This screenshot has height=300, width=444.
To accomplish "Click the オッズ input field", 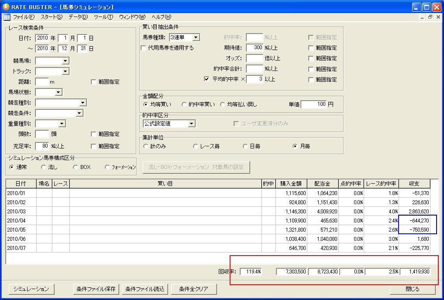I will pyautogui.click(x=255, y=58).
